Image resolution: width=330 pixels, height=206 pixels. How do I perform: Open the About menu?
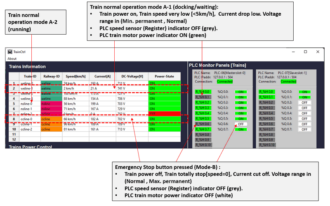(x=12, y=59)
